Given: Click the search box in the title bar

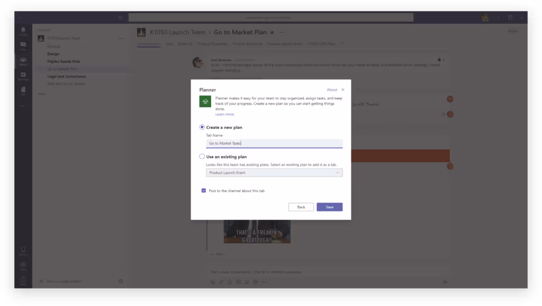Looking at the screenshot, I should 270,17.
